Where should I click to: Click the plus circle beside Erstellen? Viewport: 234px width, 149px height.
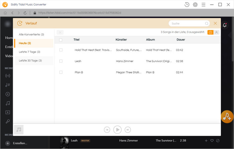[8, 143]
